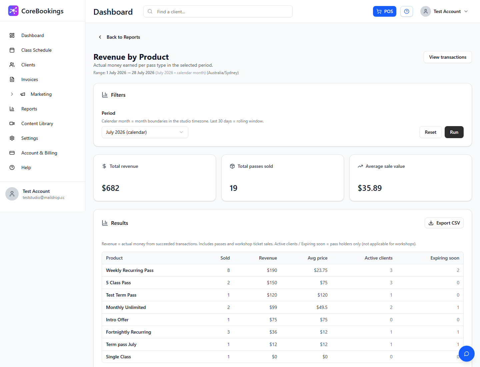
Task: Select the 5 Class Pass row
Action: 283,283
